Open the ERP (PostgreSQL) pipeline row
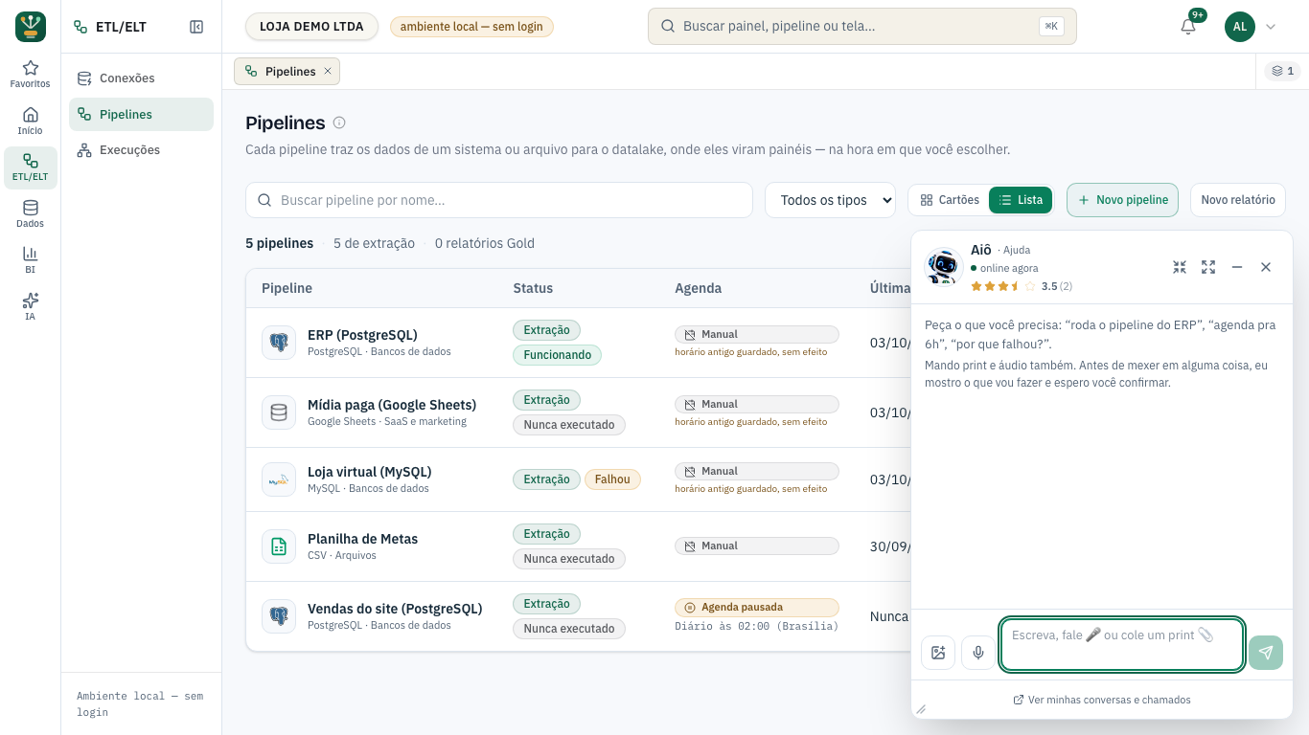This screenshot has width=1309, height=735. tap(578, 343)
